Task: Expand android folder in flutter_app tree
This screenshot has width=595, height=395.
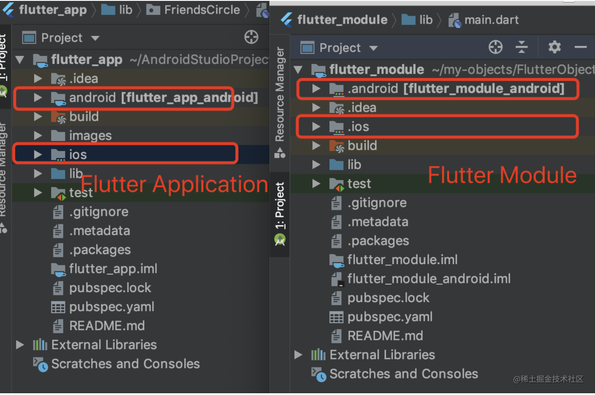Action: 38,98
